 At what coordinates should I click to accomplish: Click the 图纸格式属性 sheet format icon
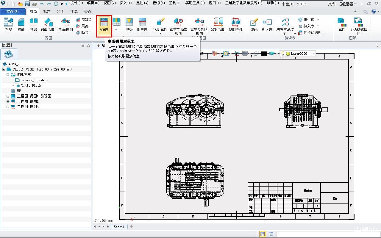pos(358,24)
